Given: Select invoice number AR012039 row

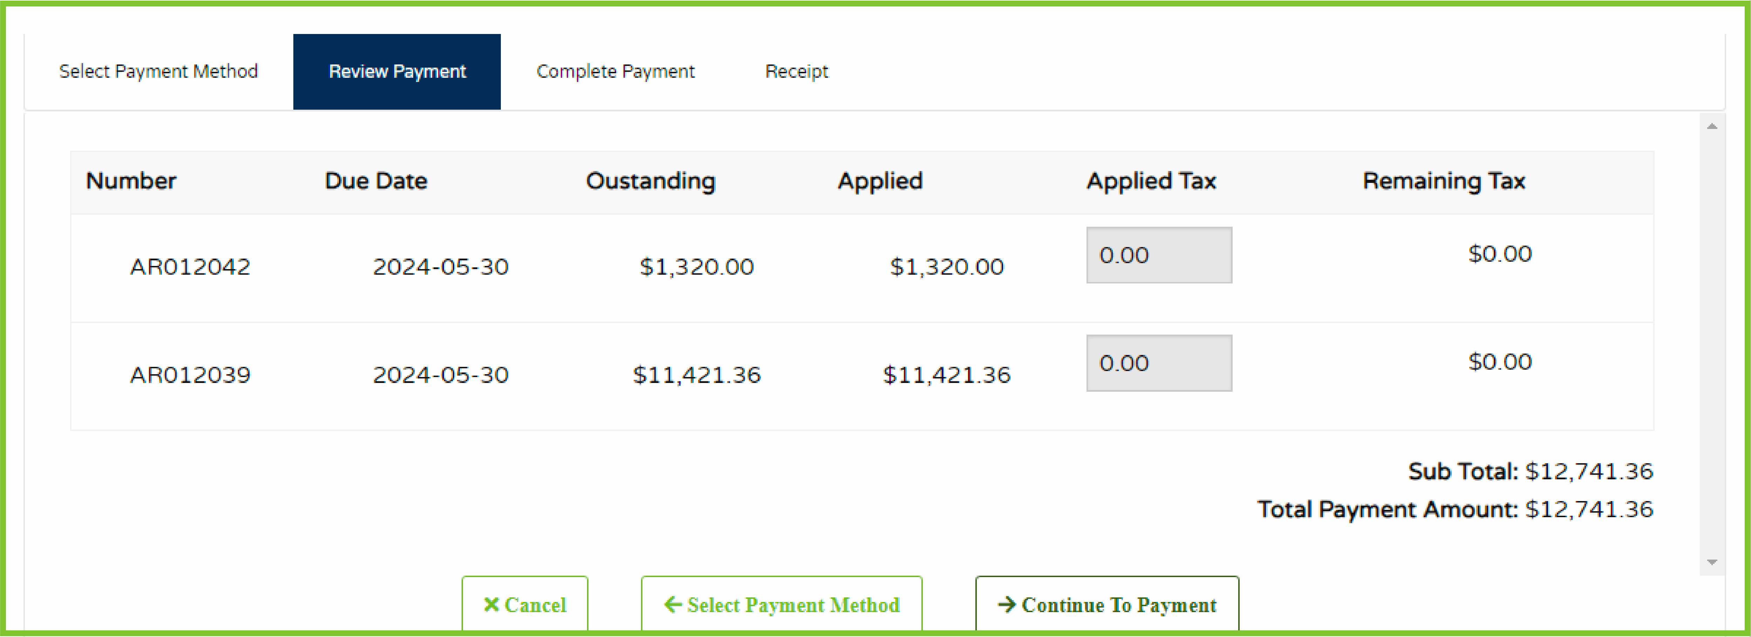Looking at the screenshot, I should pos(190,375).
